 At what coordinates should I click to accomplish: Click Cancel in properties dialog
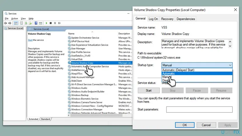tap(206, 125)
